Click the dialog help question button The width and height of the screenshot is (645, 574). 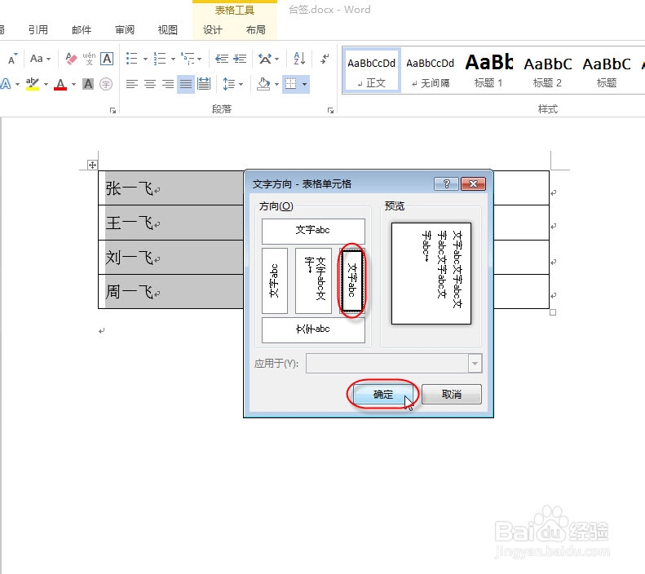[446, 183]
